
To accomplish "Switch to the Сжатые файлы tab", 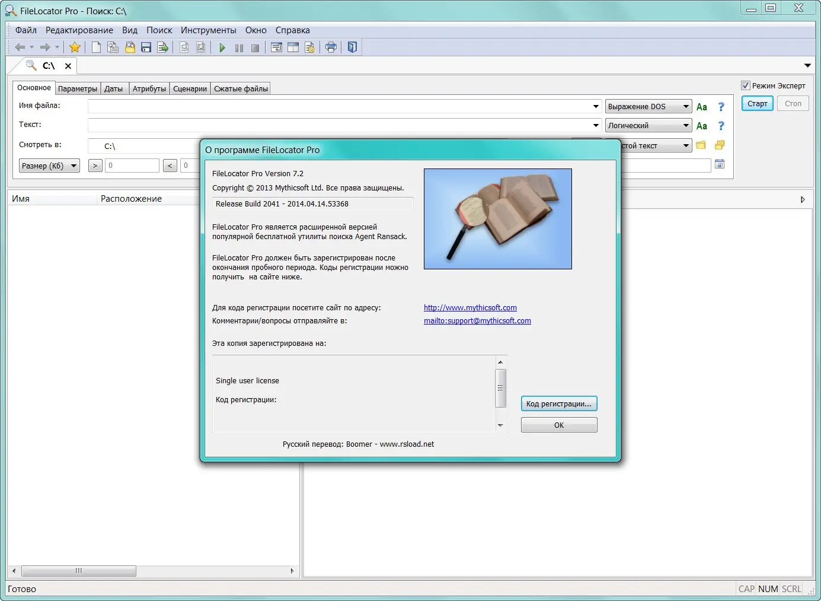I will (241, 88).
